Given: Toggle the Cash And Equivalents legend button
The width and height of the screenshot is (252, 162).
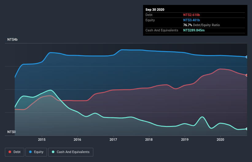Looking at the screenshot, I should click(x=71, y=152).
